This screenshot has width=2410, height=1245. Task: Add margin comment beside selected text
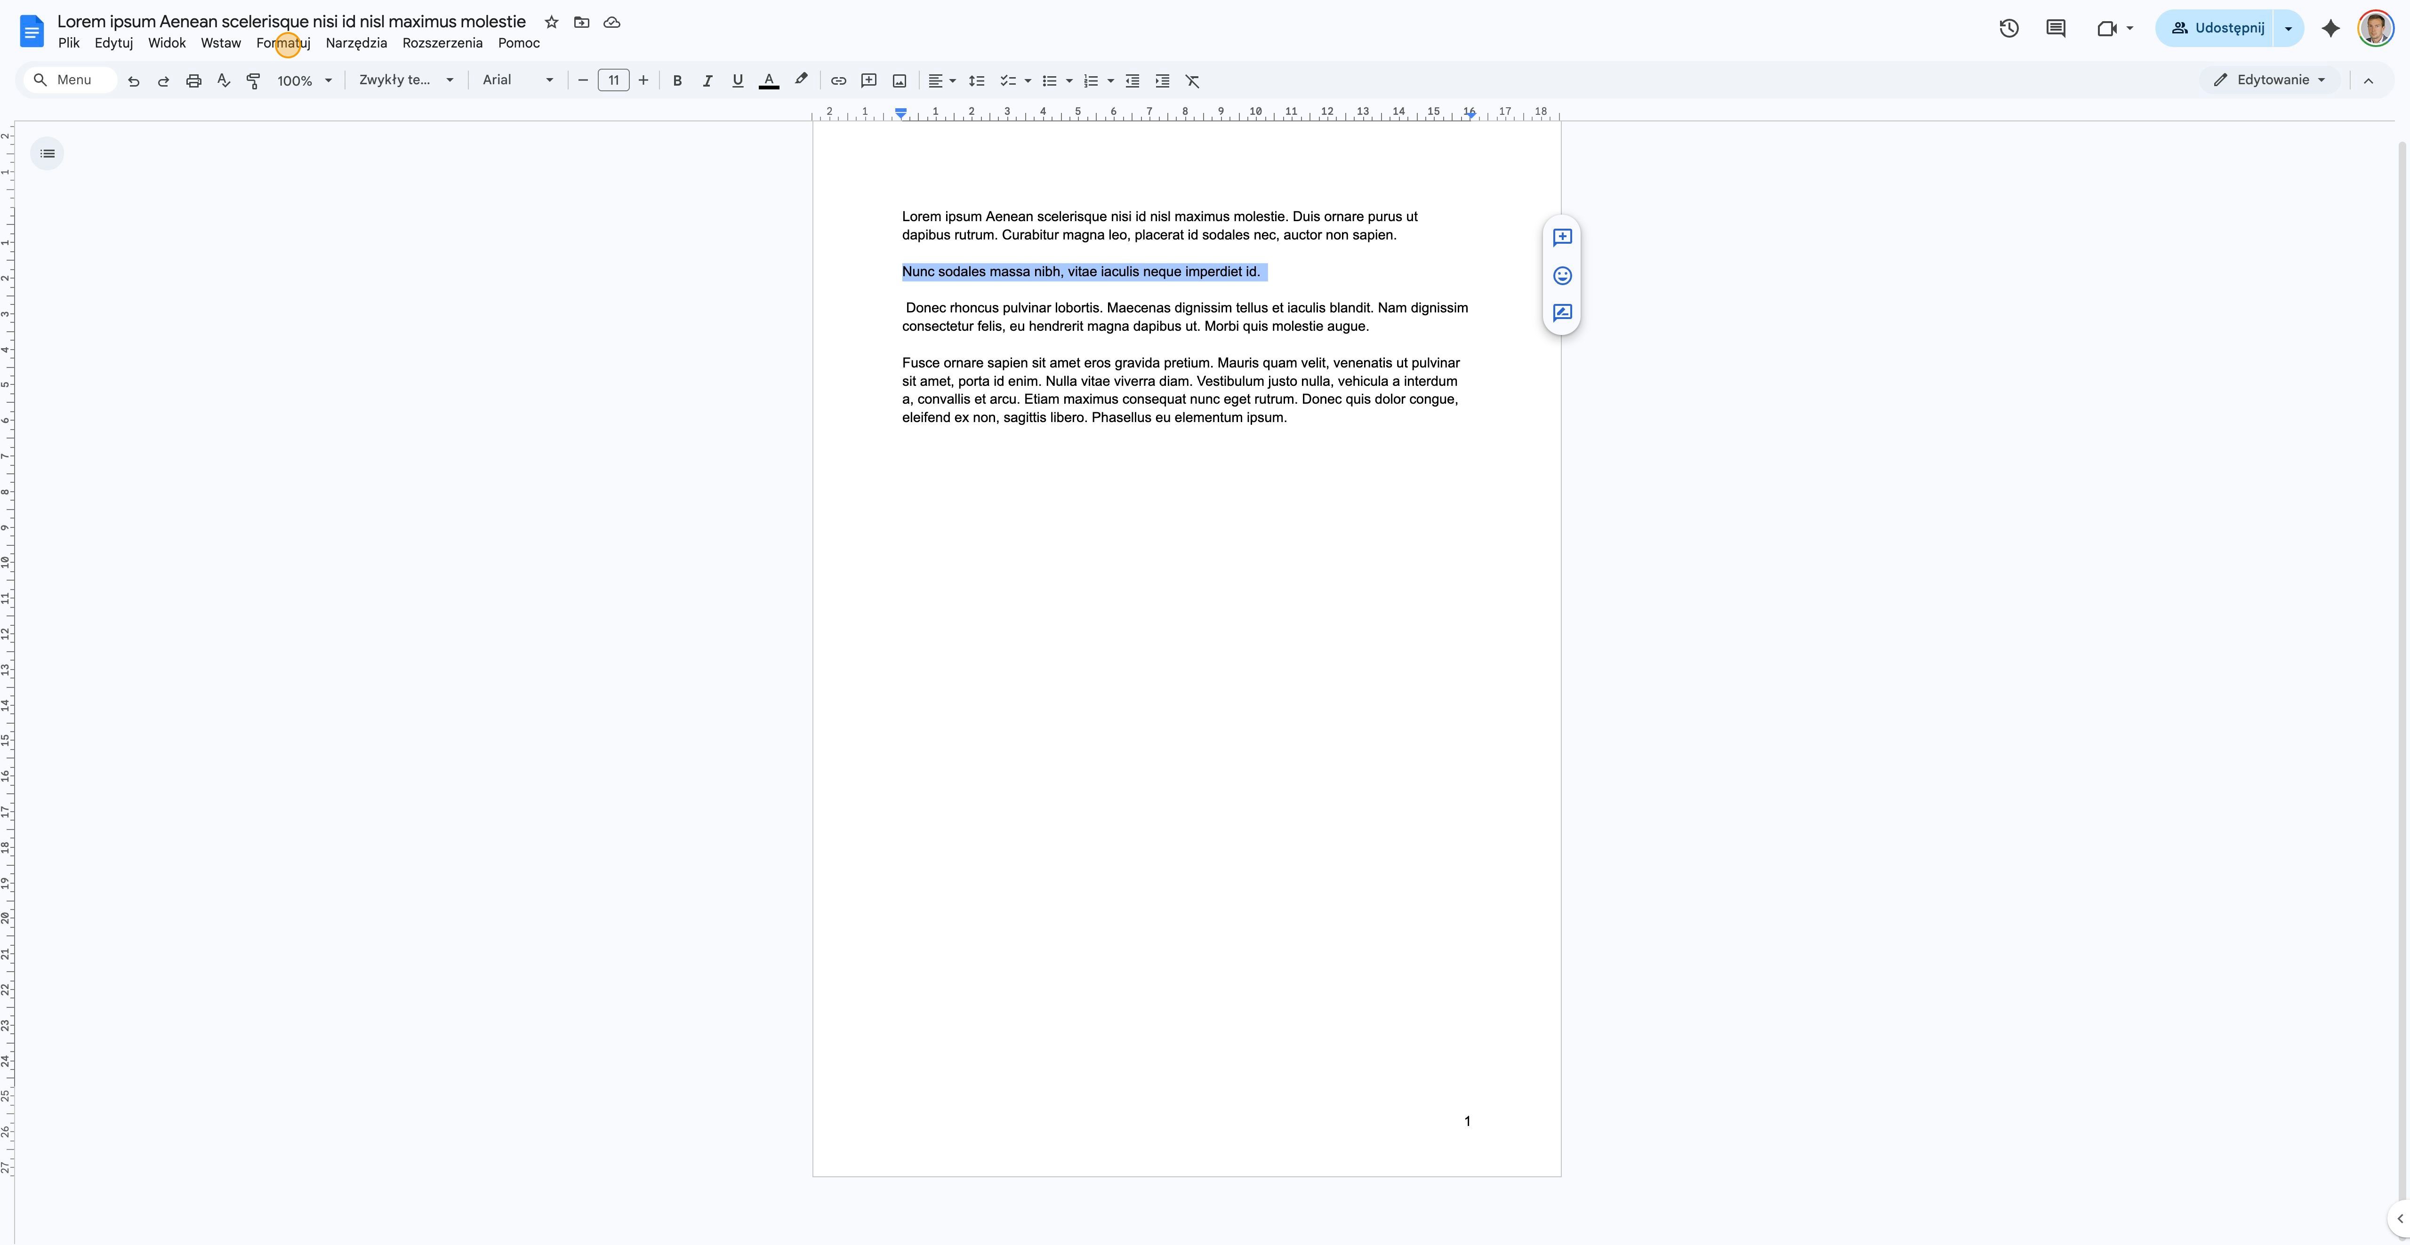(x=1562, y=238)
